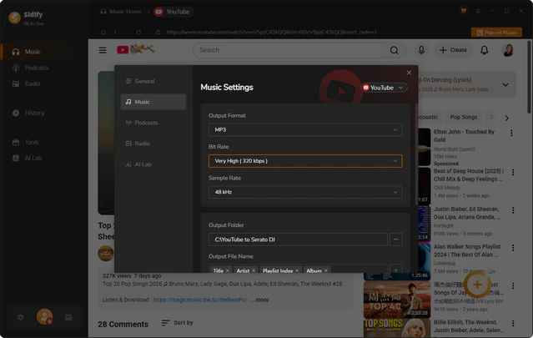Click the Pop out Player button
Screen dimensions: 533x338
pyautogui.click(x=496, y=33)
